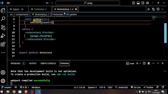The image size is (168, 94).
Task: Open the OUTPUT panel tab
Action: point(33,63)
